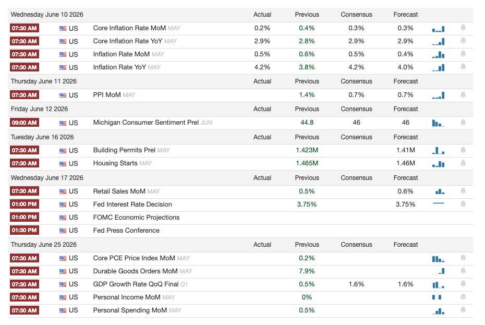Screen dimensions: 485x325
Task: Open the Durable Goods Orders MoM chart icon
Action: pos(438,271)
